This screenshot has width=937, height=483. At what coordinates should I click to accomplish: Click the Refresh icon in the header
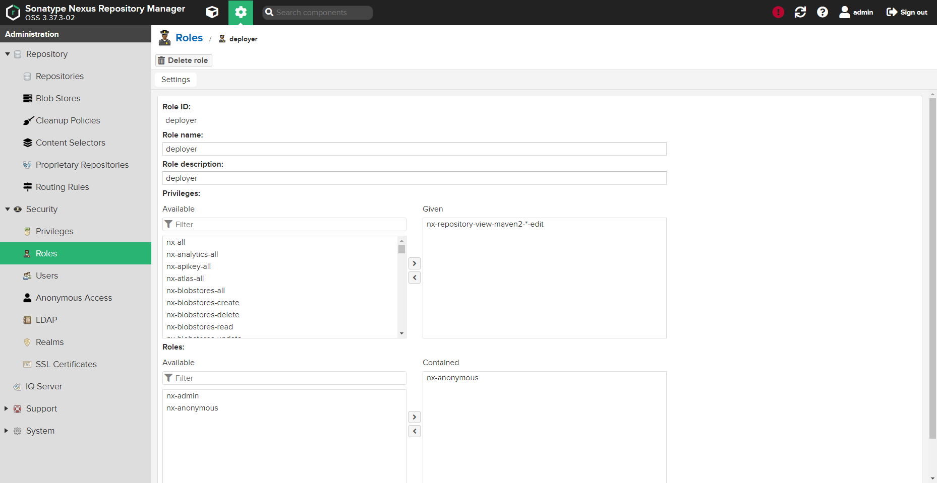pos(800,12)
